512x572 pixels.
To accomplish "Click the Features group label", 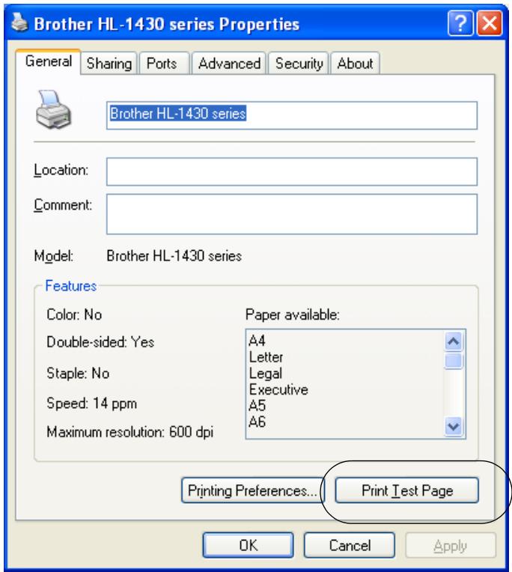I will [x=71, y=286].
